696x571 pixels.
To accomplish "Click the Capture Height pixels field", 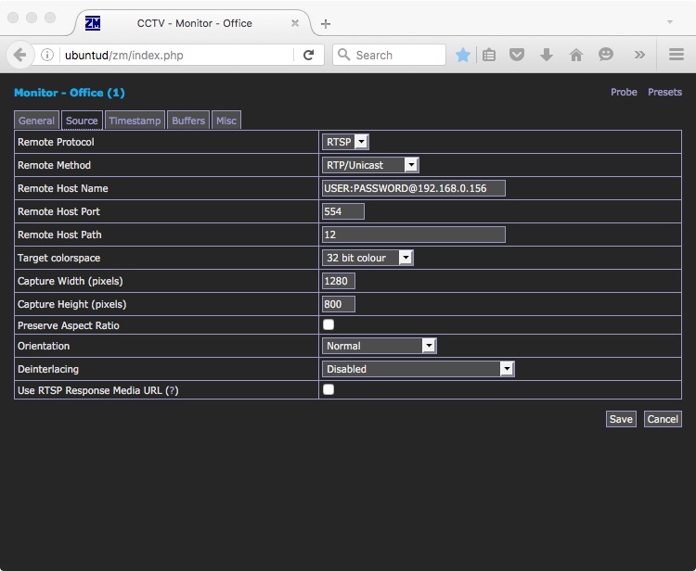I will coord(338,304).
